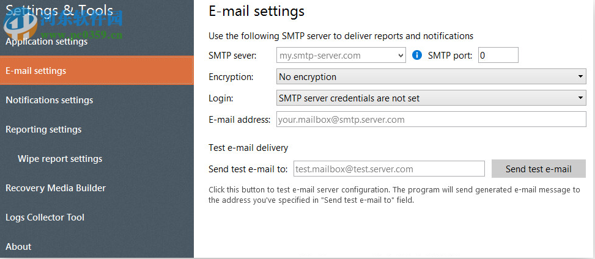This screenshot has height=259, width=595.
Task: Open the Login credentials dropdown
Action: pyautogui.click(x=580, y=98)
